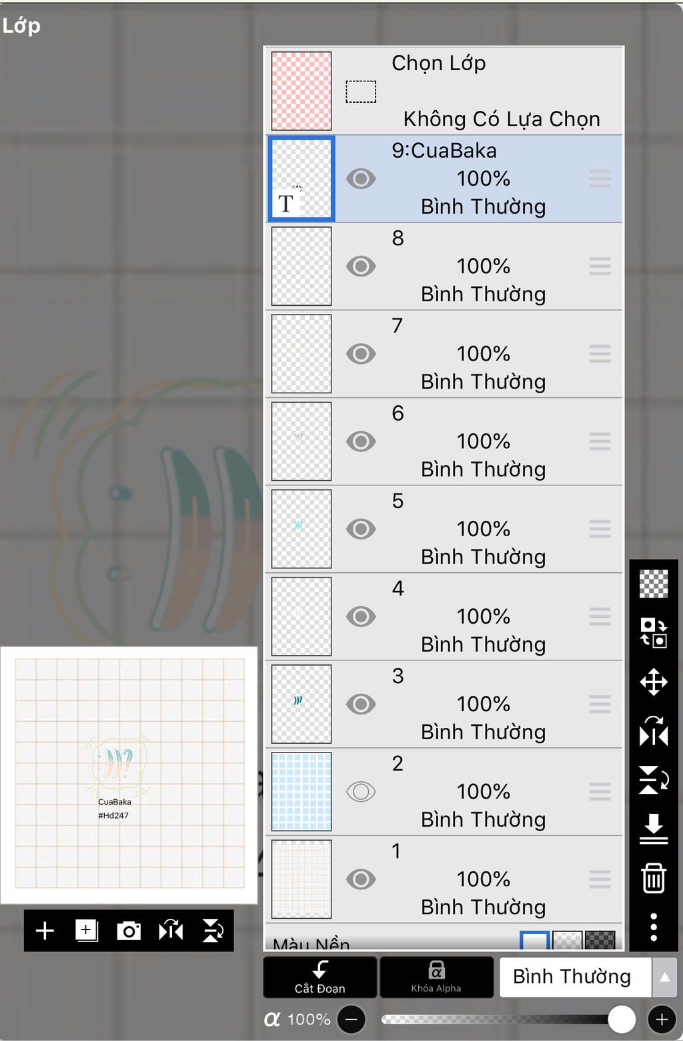Viewport: 683px width, 1041px height.
Task: Tap the merge down arrow icon
Action: coord(654,828)
